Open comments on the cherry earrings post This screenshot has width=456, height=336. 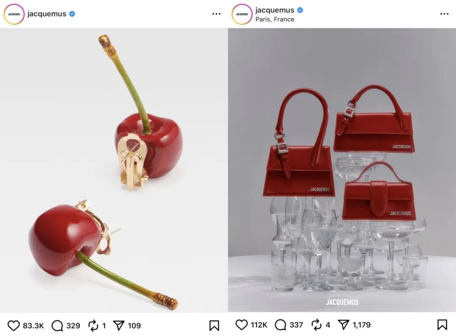point(57,325)
